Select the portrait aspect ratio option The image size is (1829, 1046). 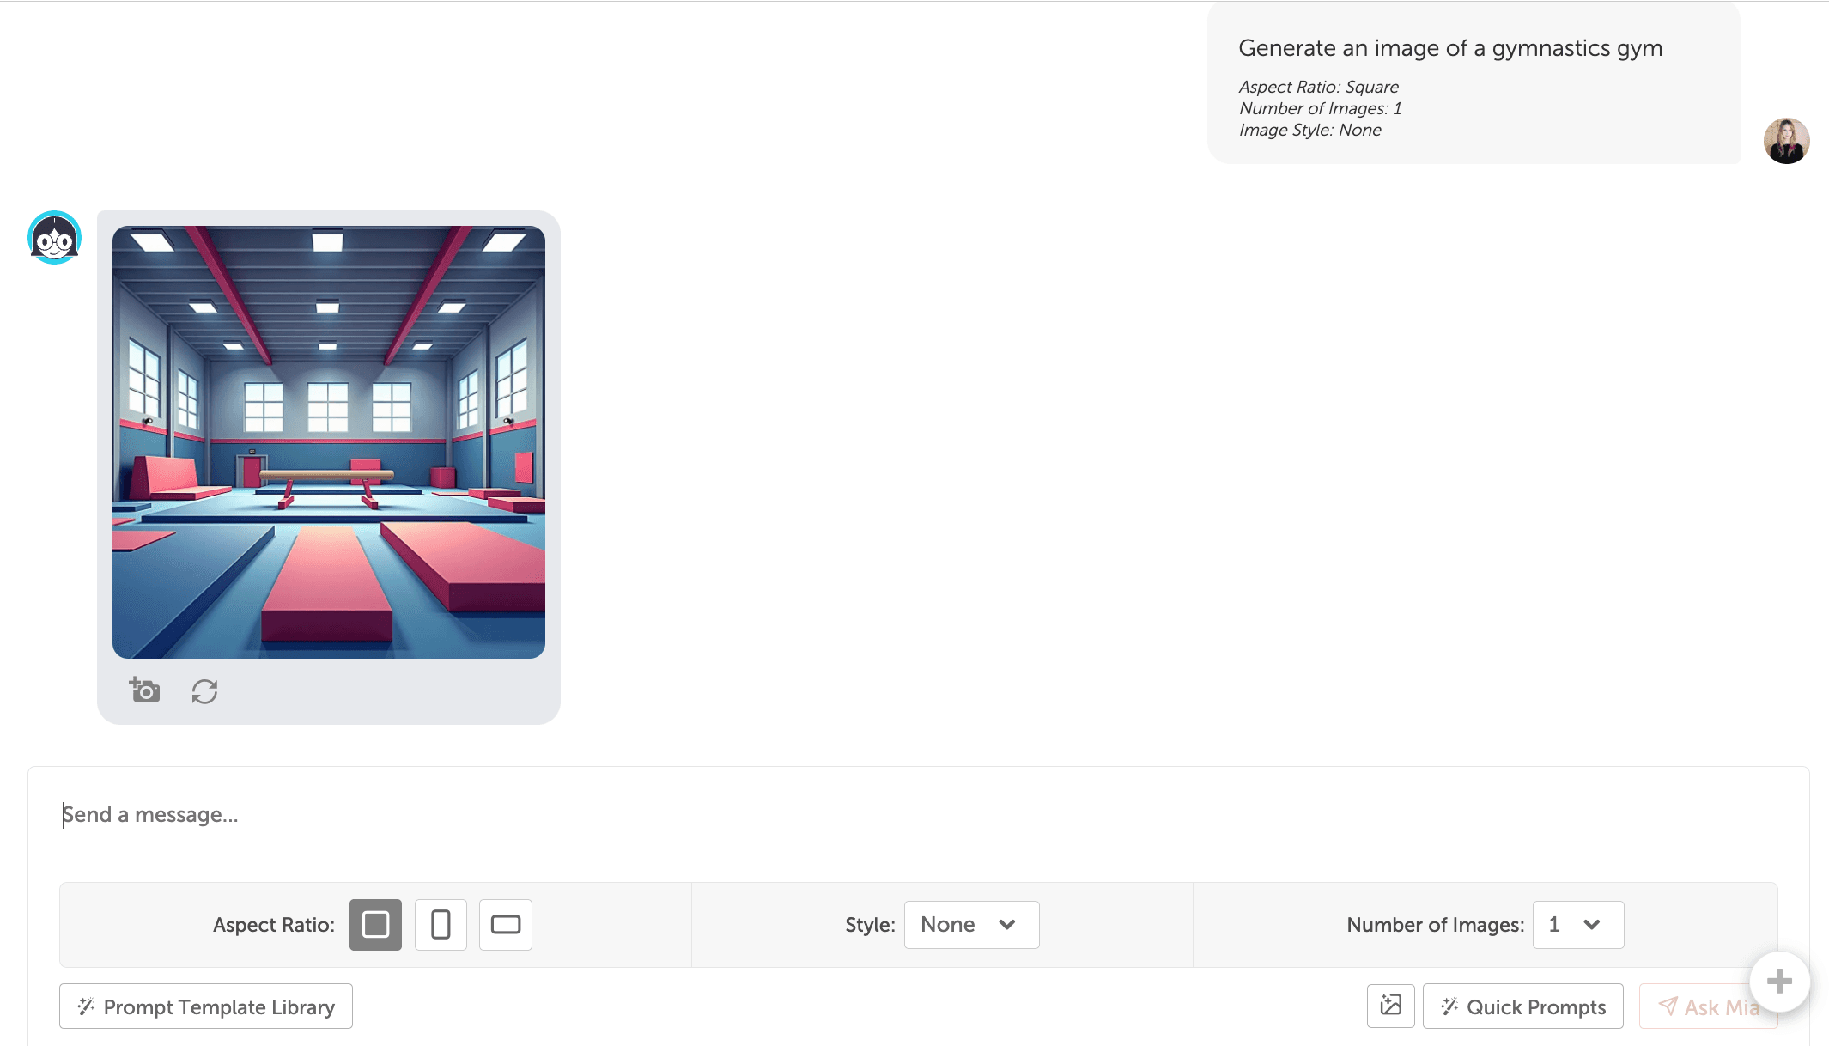[441, 925]
